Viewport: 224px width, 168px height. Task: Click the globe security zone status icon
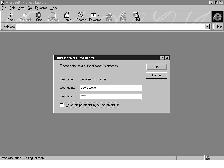(208, 158)
